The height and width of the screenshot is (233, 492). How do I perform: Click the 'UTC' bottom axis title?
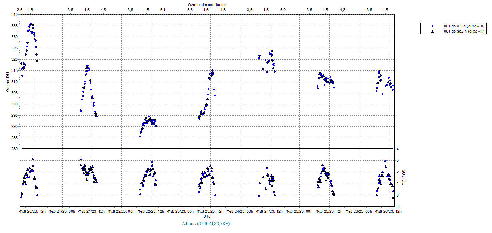pyautogui.click(x=207, y=216)
